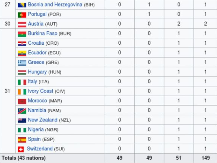217x163 pixels.
Task: Click Austria's total medals cell showing 2
Action: 205,24
